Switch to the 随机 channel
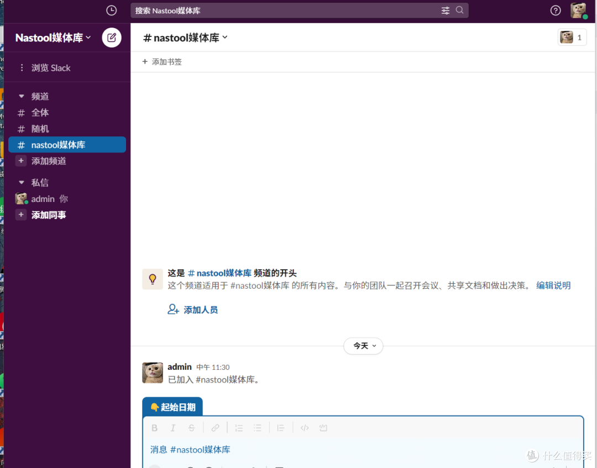The image size is (597, 468). (40, 129)
